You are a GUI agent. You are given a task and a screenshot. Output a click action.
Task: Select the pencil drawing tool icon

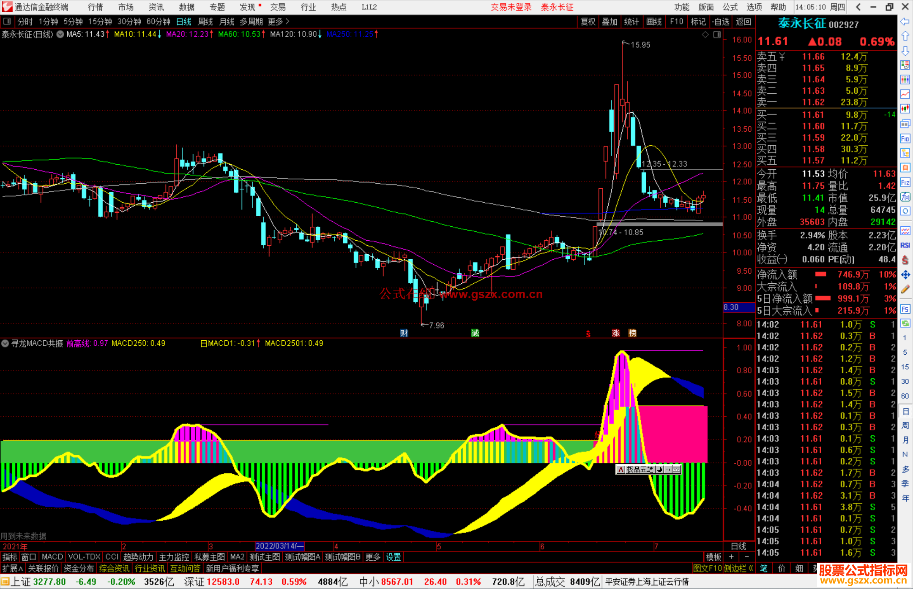click(x=905, y=289)
